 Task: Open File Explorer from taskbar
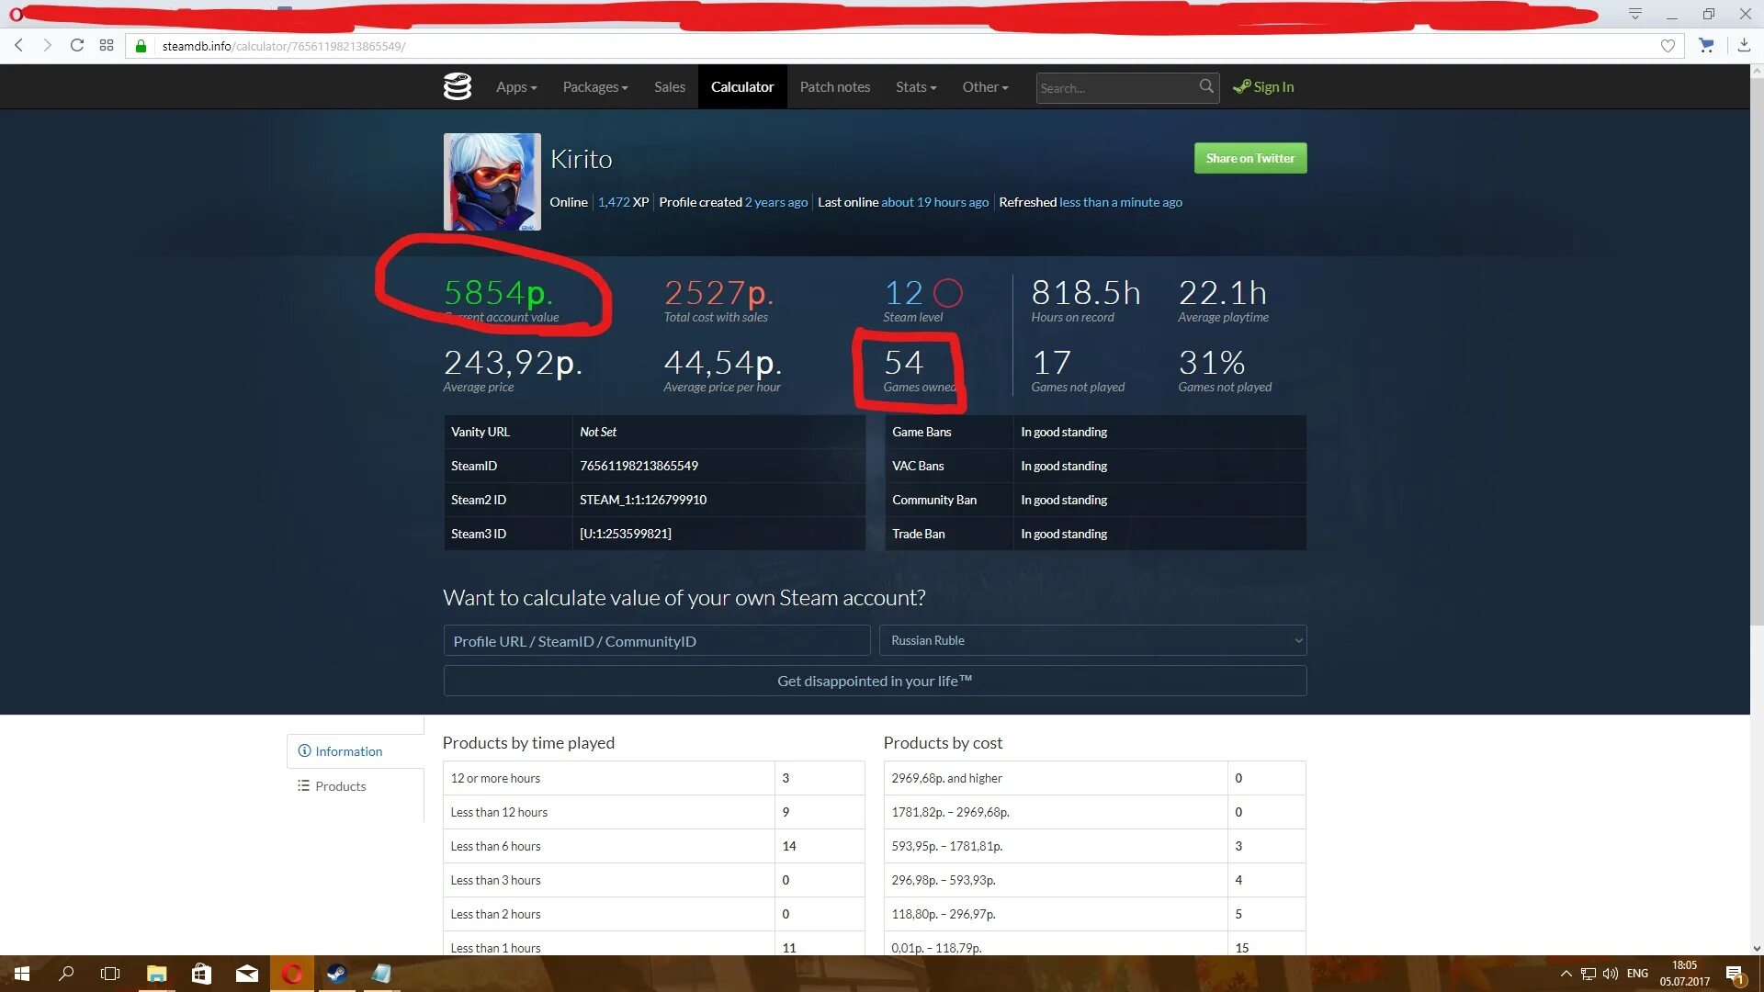tap(156, 974)
